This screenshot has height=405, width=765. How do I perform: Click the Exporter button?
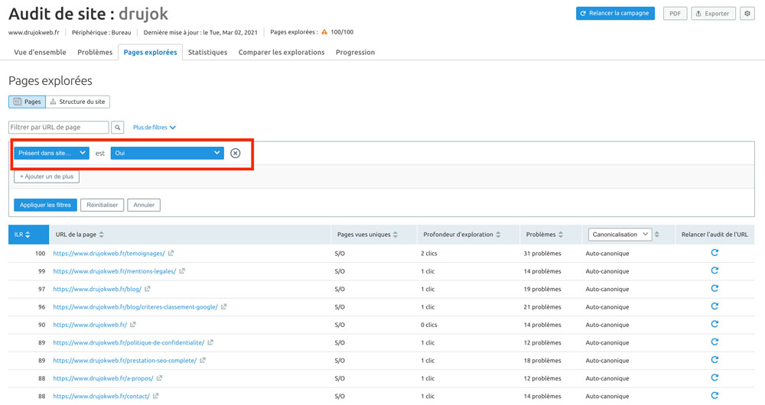(713, 14)
